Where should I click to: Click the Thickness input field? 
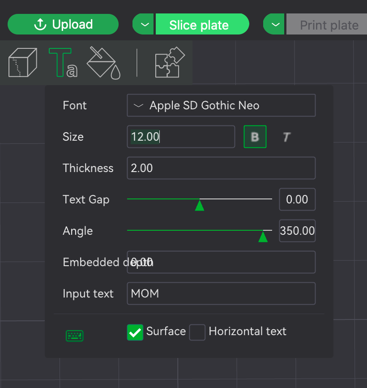click(x=221, y=168)
